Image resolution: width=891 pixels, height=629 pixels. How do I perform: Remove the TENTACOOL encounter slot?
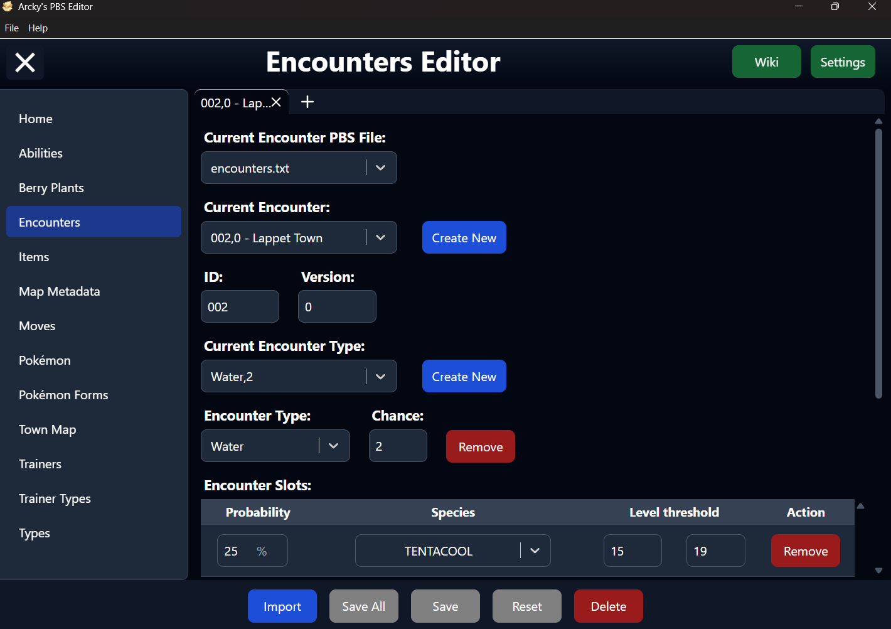coord(806,551)
